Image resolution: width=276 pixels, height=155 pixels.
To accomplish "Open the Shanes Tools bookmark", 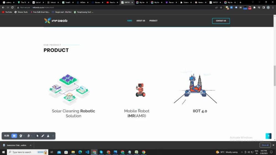I will point(21,12).
